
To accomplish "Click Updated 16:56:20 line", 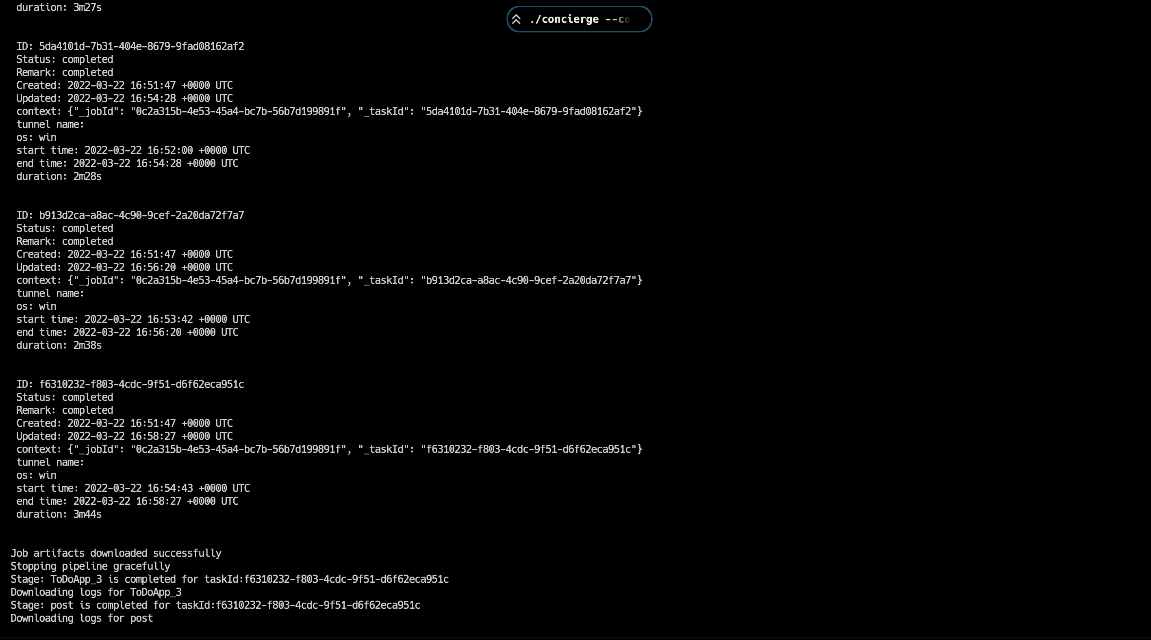I will (x=125, y=267).
